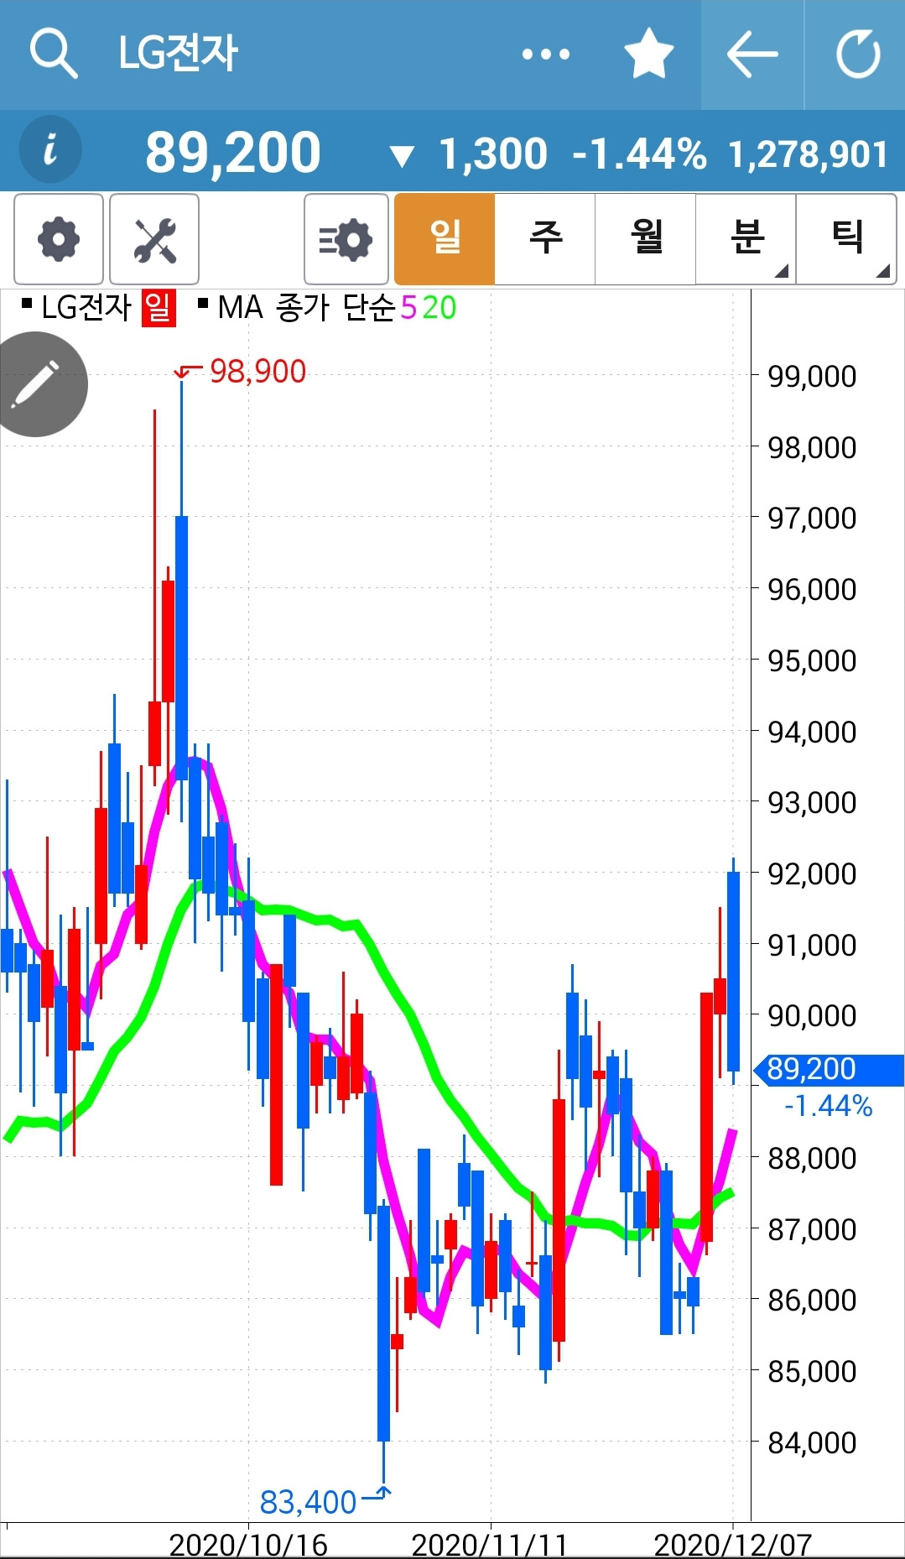Image resolution: width=905 pixels, height=1559 pixels.
Task: Select the 일 (daily) chart tab
Action: click(445, 239)
